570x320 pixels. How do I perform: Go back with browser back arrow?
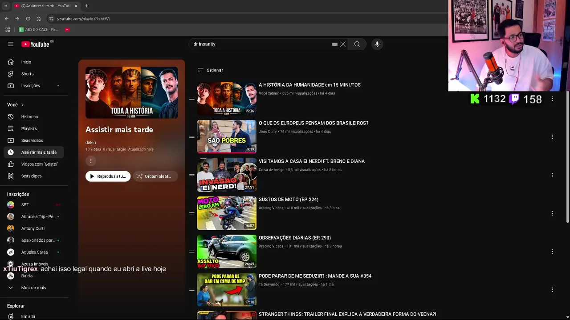(x=6, y=19)
